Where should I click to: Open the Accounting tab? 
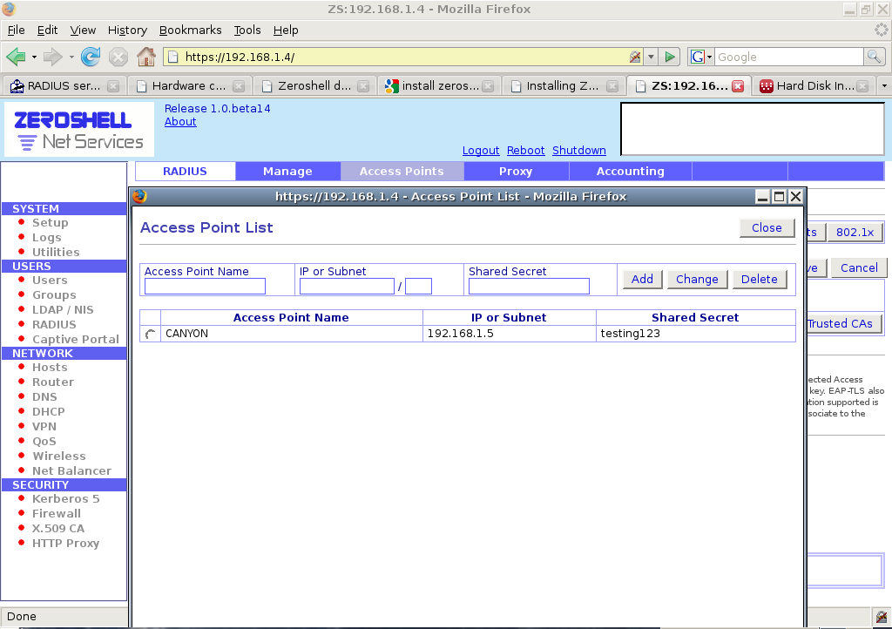631,171
